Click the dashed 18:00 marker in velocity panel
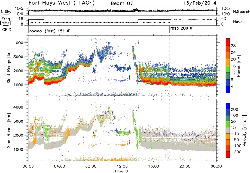Screen dimensions: 250x173 point(169,130)
